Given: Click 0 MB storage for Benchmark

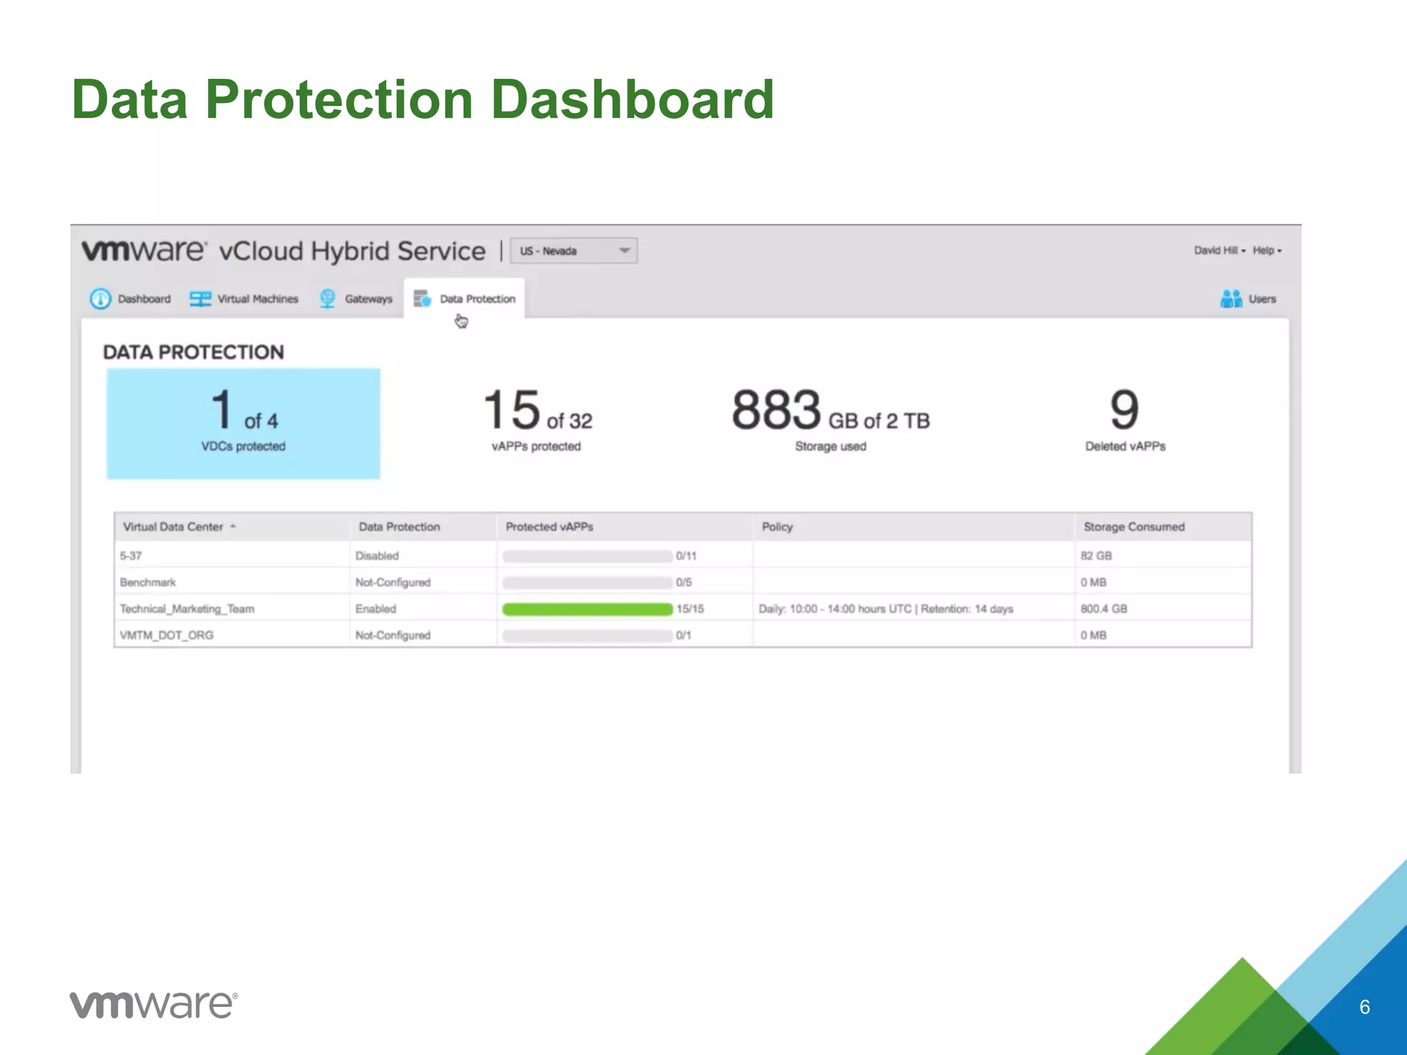Looking at the screenshot, I should click(1093, 582).
